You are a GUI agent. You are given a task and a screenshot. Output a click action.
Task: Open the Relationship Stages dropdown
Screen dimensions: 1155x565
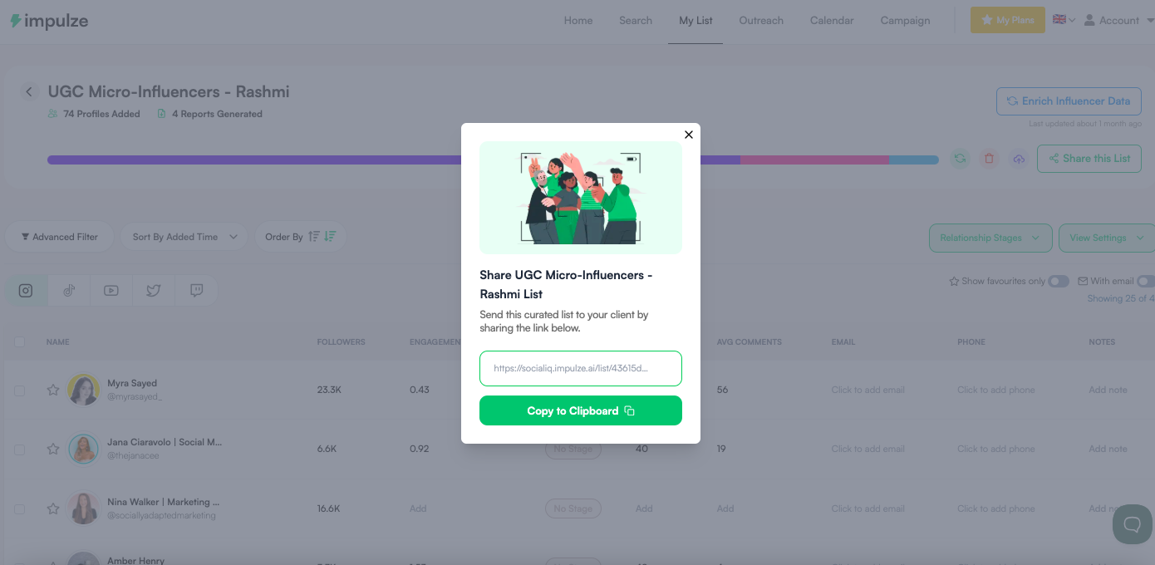point(990,238)
